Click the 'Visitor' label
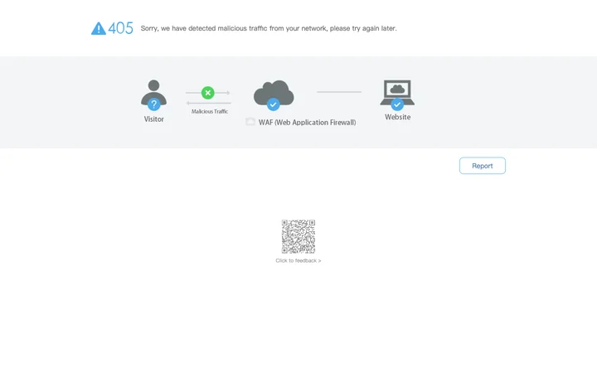This screenshot has width=597, height=373. pos(154,119)
